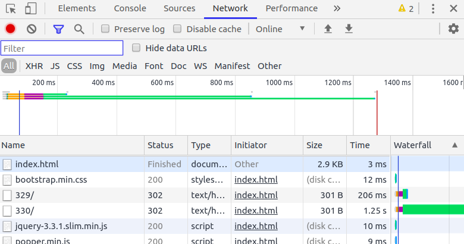Filter requests by Img
This screenshot has width=464, height=244.
[x=97, y=66]
